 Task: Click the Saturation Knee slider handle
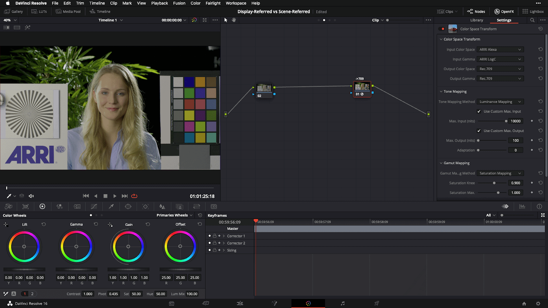click(x=494, y=183)
